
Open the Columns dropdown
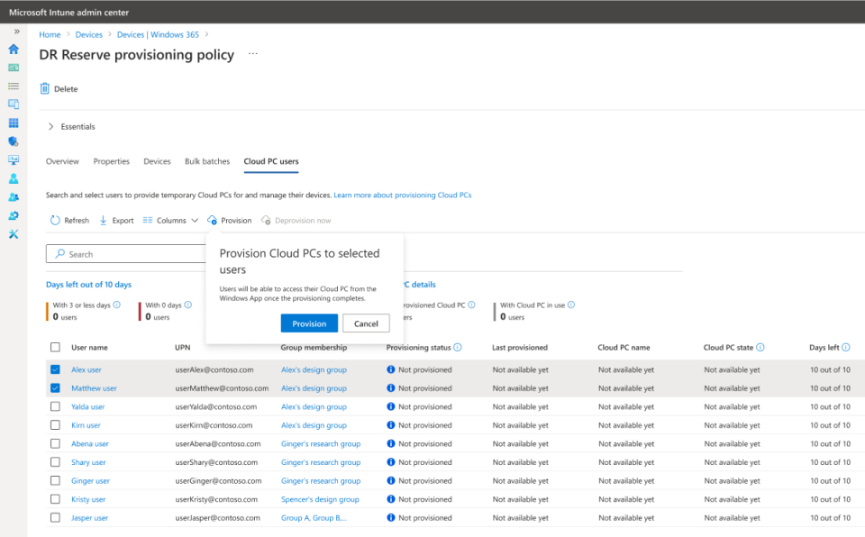coord(170,221)
